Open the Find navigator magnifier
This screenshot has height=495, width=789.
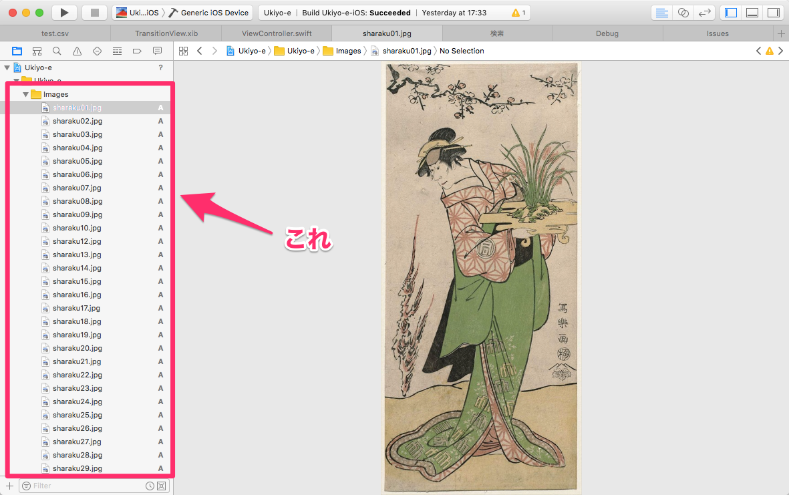(x=57, y=50)
